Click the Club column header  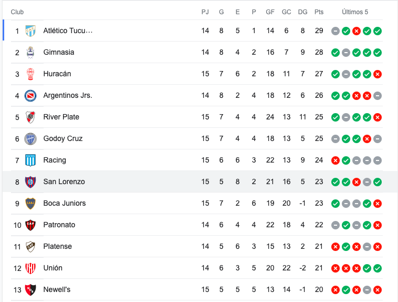point(17,12)
